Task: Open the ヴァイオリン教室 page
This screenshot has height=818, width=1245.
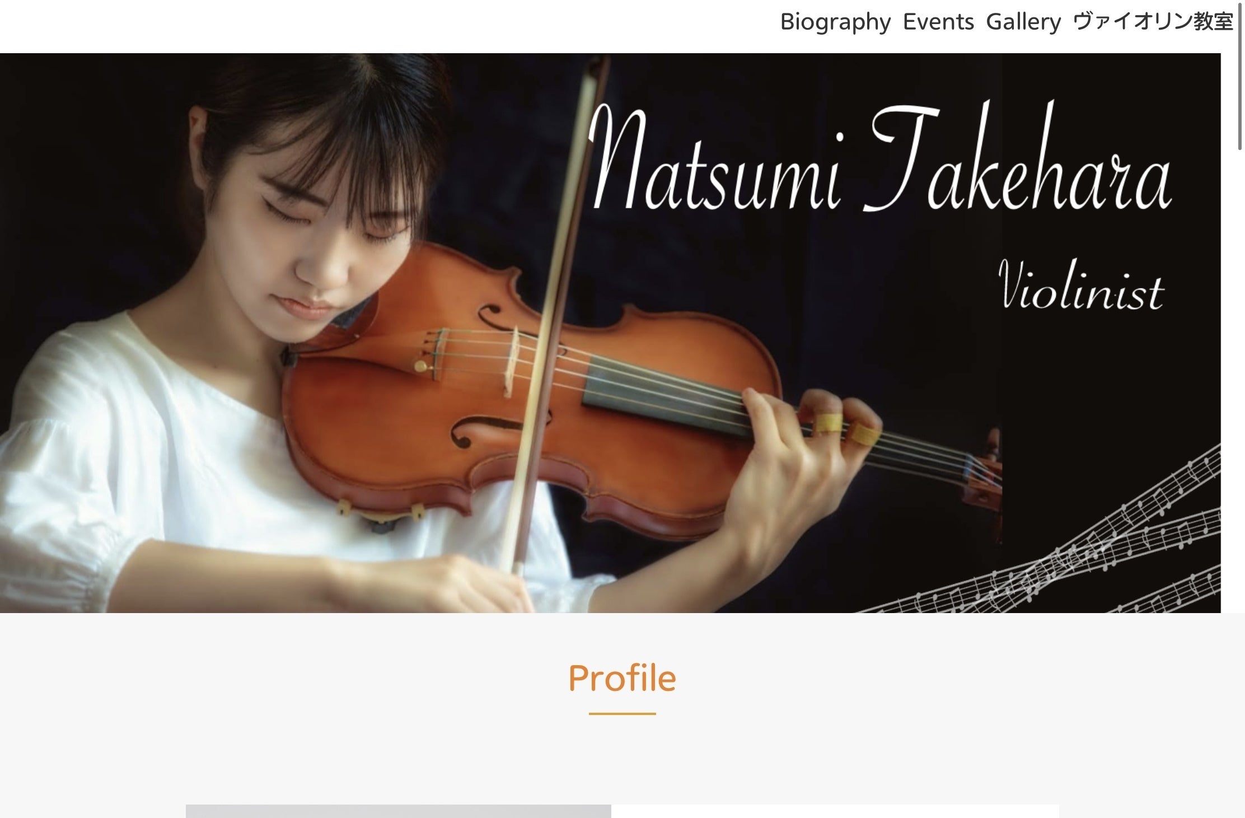Action: tap(1153, 22)
